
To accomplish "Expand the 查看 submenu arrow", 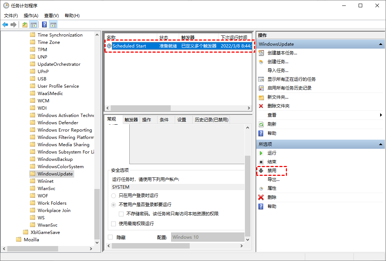I will 381,115.
